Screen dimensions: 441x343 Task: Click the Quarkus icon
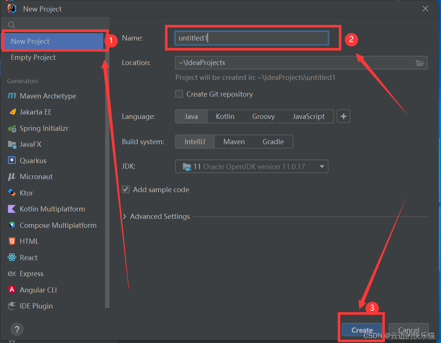(x=12, y=161)
